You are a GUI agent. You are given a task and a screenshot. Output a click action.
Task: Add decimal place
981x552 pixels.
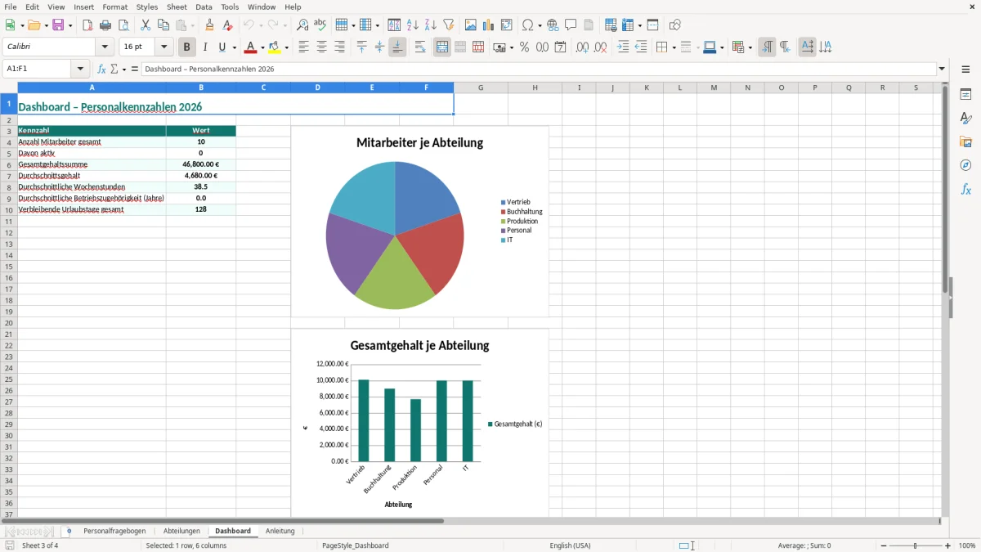[582, 47]
